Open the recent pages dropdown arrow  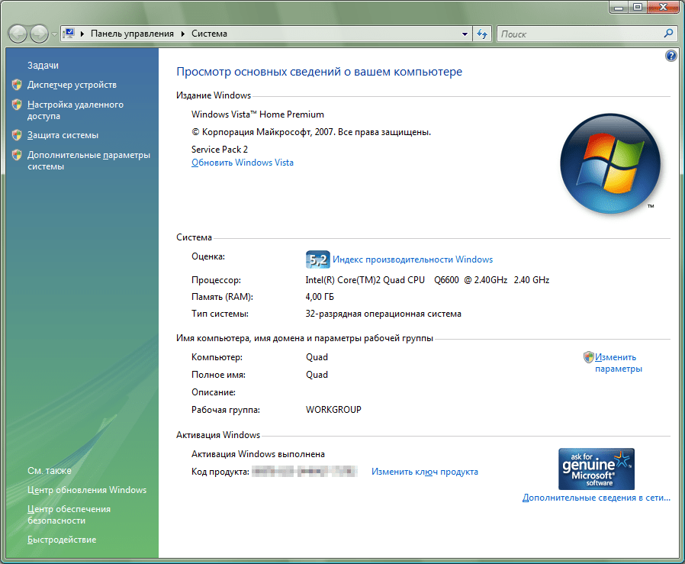(54, 34)
